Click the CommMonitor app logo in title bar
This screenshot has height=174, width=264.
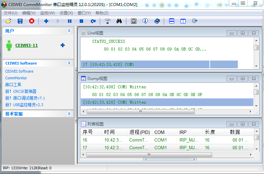(x=4, y=5)
